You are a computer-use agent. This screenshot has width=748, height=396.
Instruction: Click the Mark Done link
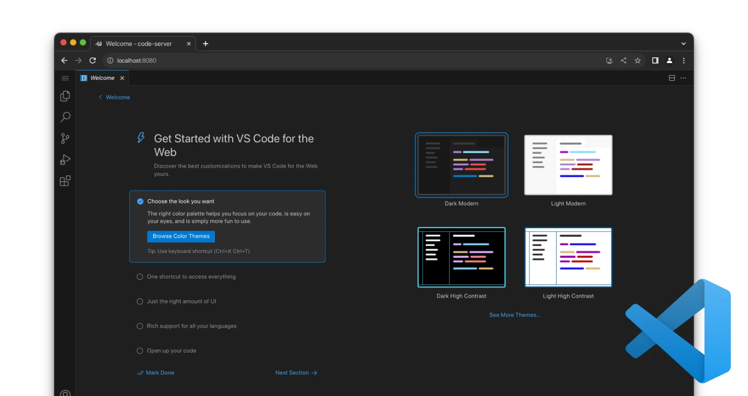tap(156, 373)
